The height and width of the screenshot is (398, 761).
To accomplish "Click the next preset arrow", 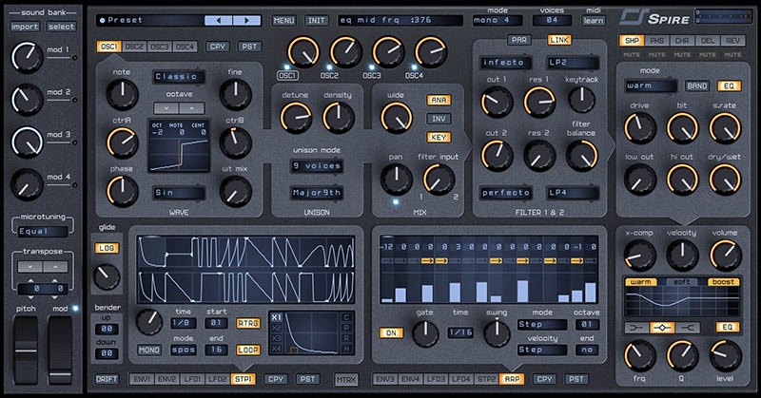I will (x=247, y=20).
